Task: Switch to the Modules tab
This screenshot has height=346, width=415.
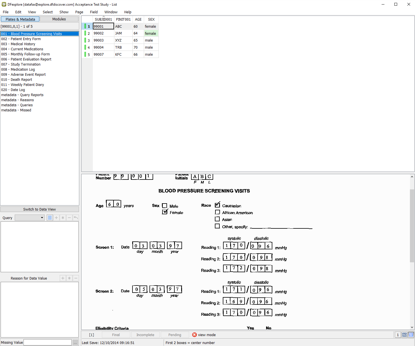Action: (59, 19)
